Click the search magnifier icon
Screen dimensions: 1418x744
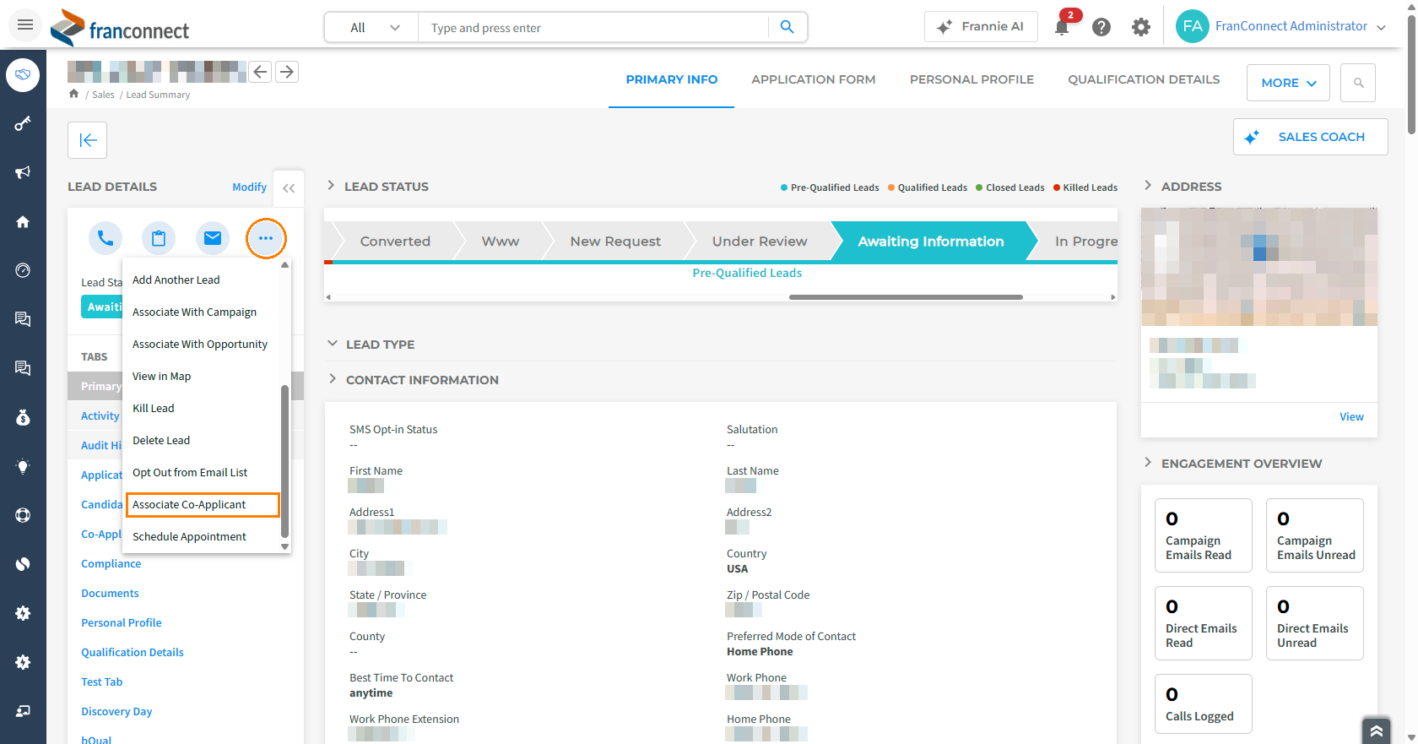coord(787,27)
